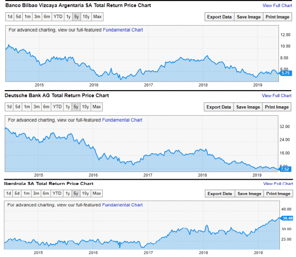Screen dimensions: 296x257
Task: Click the 5.75 price label on Banco Bilbao chart
Action: tap(286, 73)
